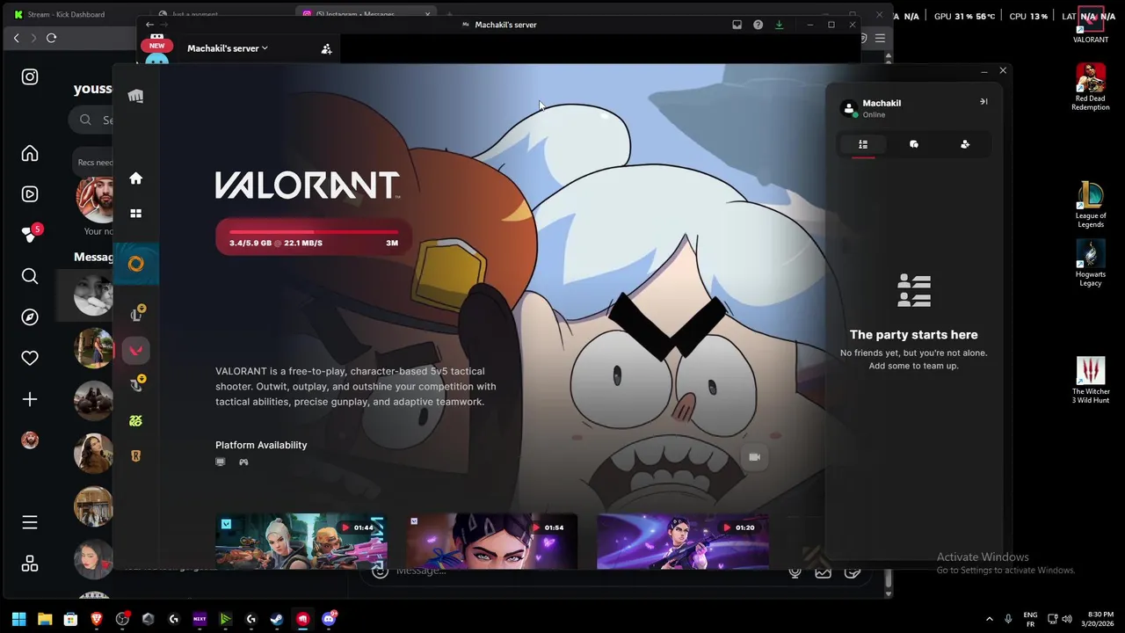
Task: Open File Explorer from the taskbar
Action: click(x=45, y=619)
